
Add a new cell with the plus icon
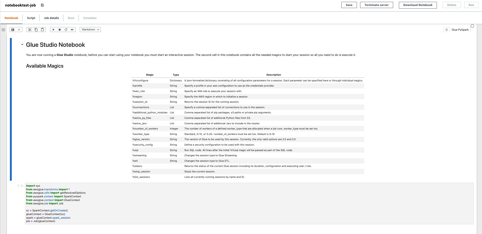coord(18,29)
